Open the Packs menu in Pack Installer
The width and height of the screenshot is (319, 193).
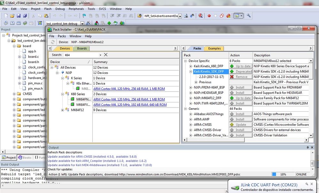point(62,36)
